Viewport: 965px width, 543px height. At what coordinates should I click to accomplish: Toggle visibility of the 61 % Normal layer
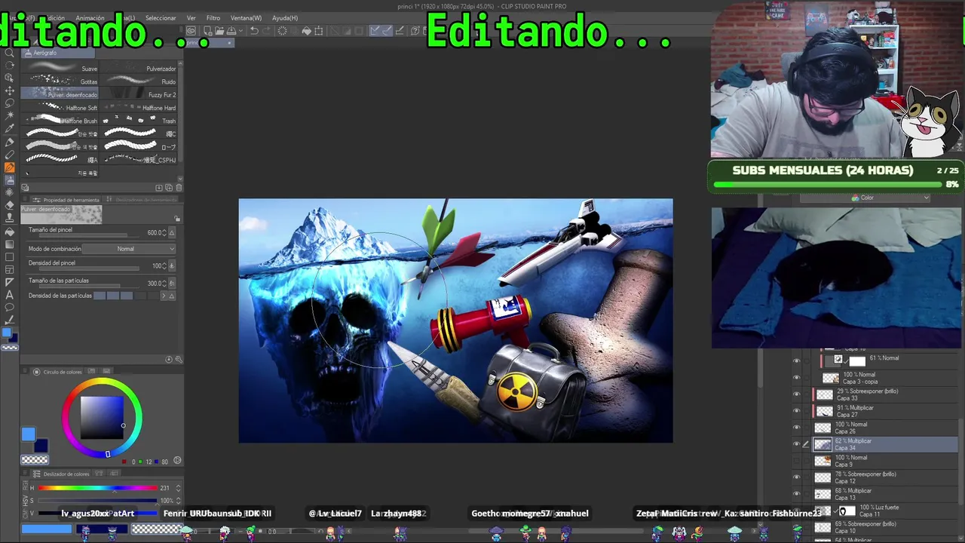(796, 361)
